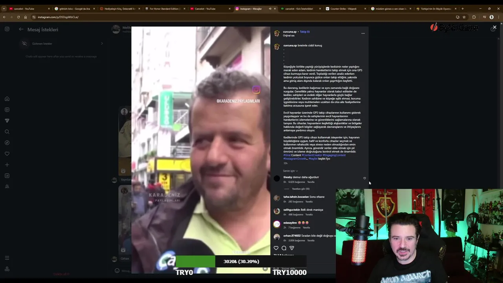Mute the Instagram tab audio icon

point(270,9)
